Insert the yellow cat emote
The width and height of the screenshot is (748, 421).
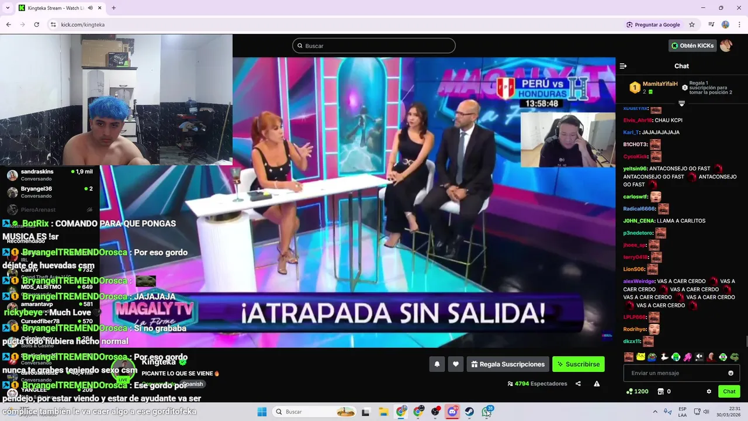point(640,357)
